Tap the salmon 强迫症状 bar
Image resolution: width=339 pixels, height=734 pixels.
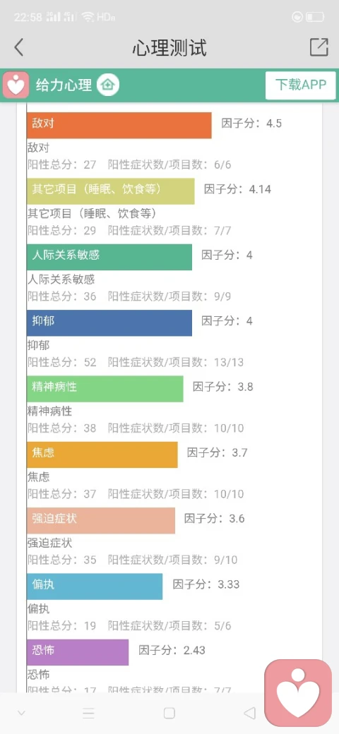coord(101,521)
